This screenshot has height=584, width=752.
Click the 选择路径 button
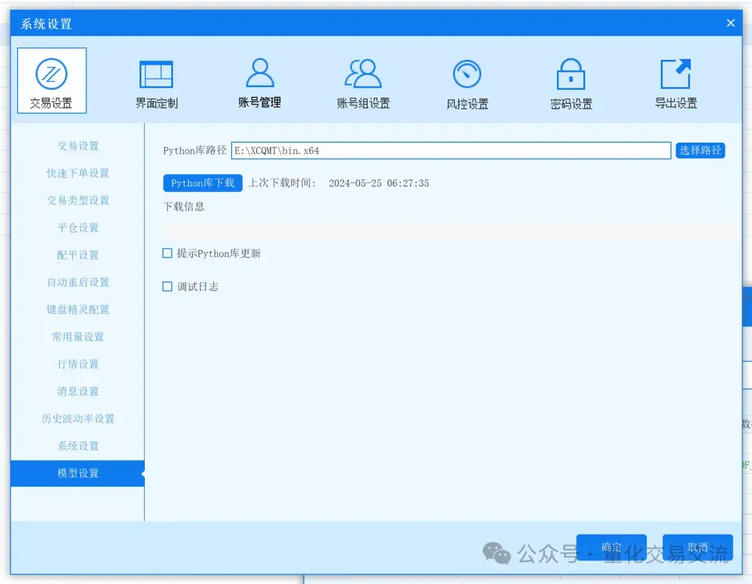(700, 150)
